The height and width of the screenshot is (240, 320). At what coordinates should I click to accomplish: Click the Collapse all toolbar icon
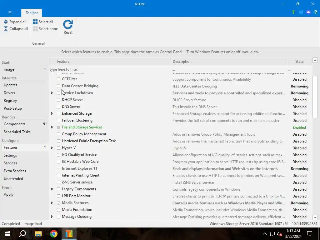6,29
